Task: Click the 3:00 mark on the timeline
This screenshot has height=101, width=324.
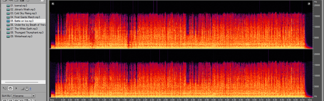Action: pos(172,100)
